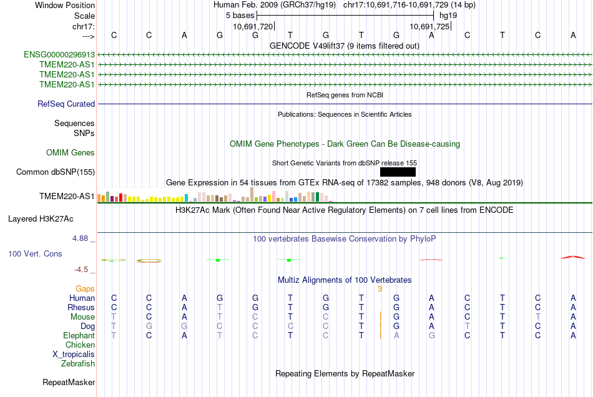The height and width of the screenshot is (397, 593).
Task: Select the Elephant alignment row label
Action: point(79,336)
